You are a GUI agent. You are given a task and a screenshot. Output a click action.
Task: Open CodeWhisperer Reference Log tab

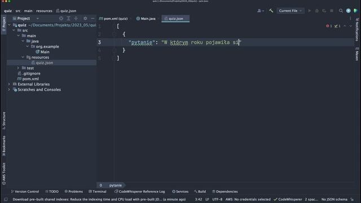pyautogui.click(x=139, y=192)
